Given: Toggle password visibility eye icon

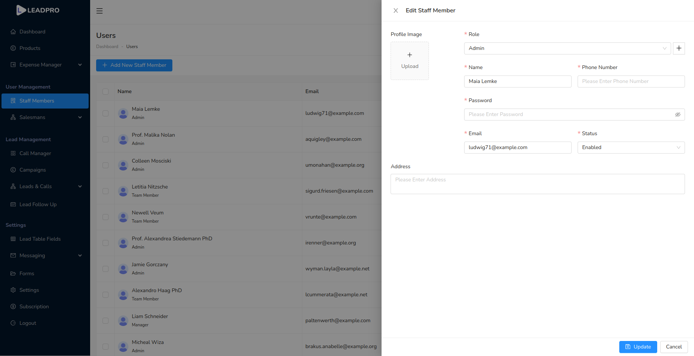Looking at the screenshot, I should (x=678, y=115).
